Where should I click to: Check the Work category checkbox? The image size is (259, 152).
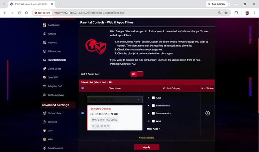click(153, 121)
